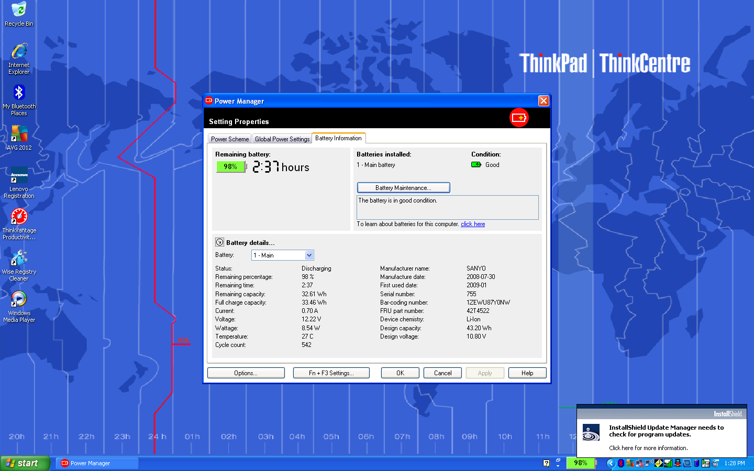Click the green 98% remaining battery gauge
This screenshot has width=754, height=471.
pos(231,166)
